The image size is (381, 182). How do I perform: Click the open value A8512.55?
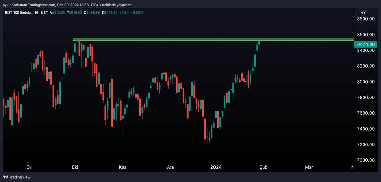(57, 12)
